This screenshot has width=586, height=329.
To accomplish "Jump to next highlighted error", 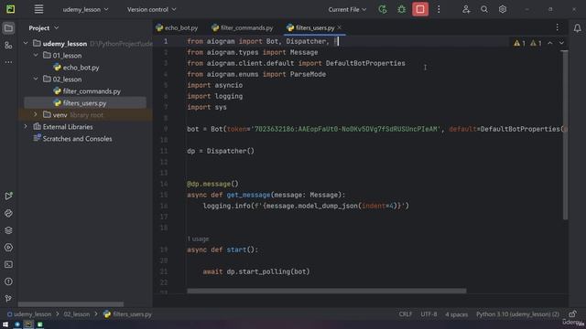I will pyautogui.click(x=561, y=43).
